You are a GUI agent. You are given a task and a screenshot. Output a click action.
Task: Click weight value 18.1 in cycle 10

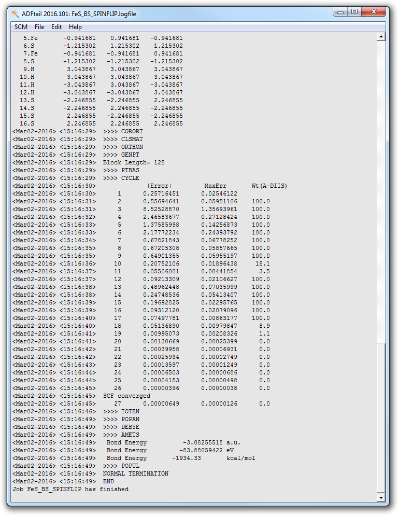(x=263, y=263)
